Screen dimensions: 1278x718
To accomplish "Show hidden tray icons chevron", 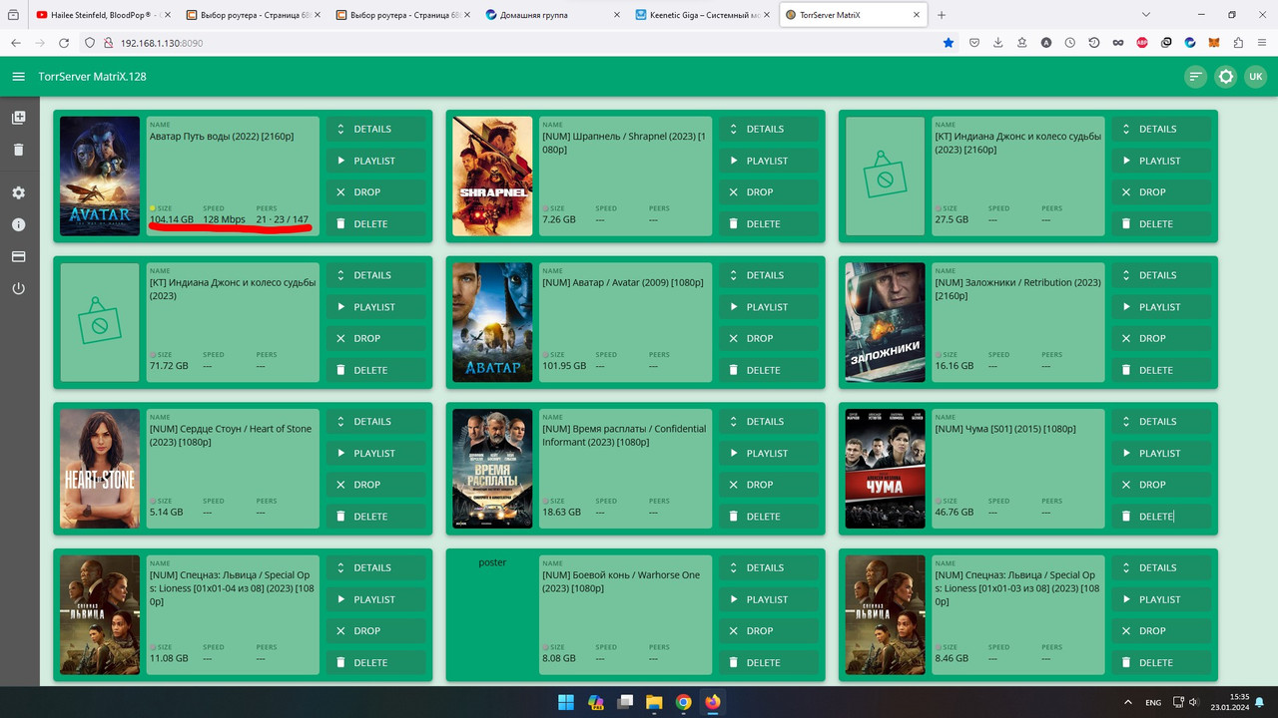I will pyautogui.click(x=1128, y=702).
